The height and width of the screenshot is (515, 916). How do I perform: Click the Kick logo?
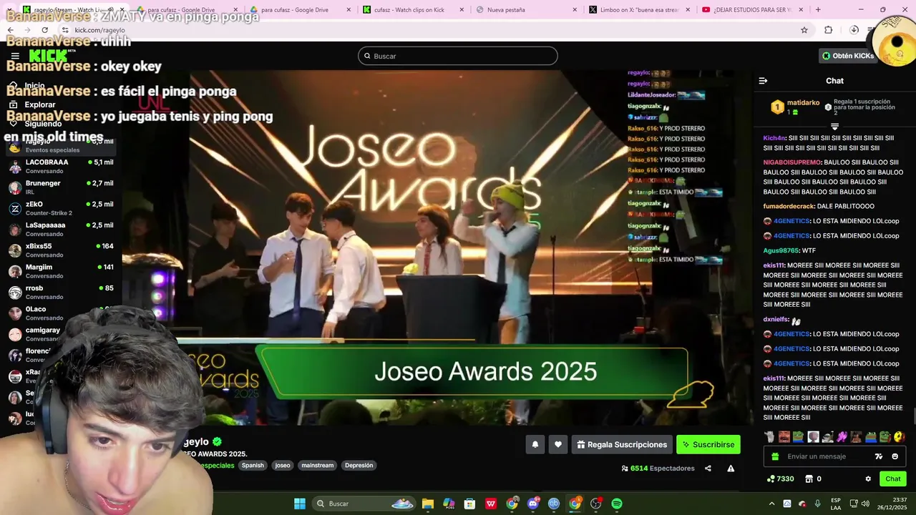[x=49, y=56]
